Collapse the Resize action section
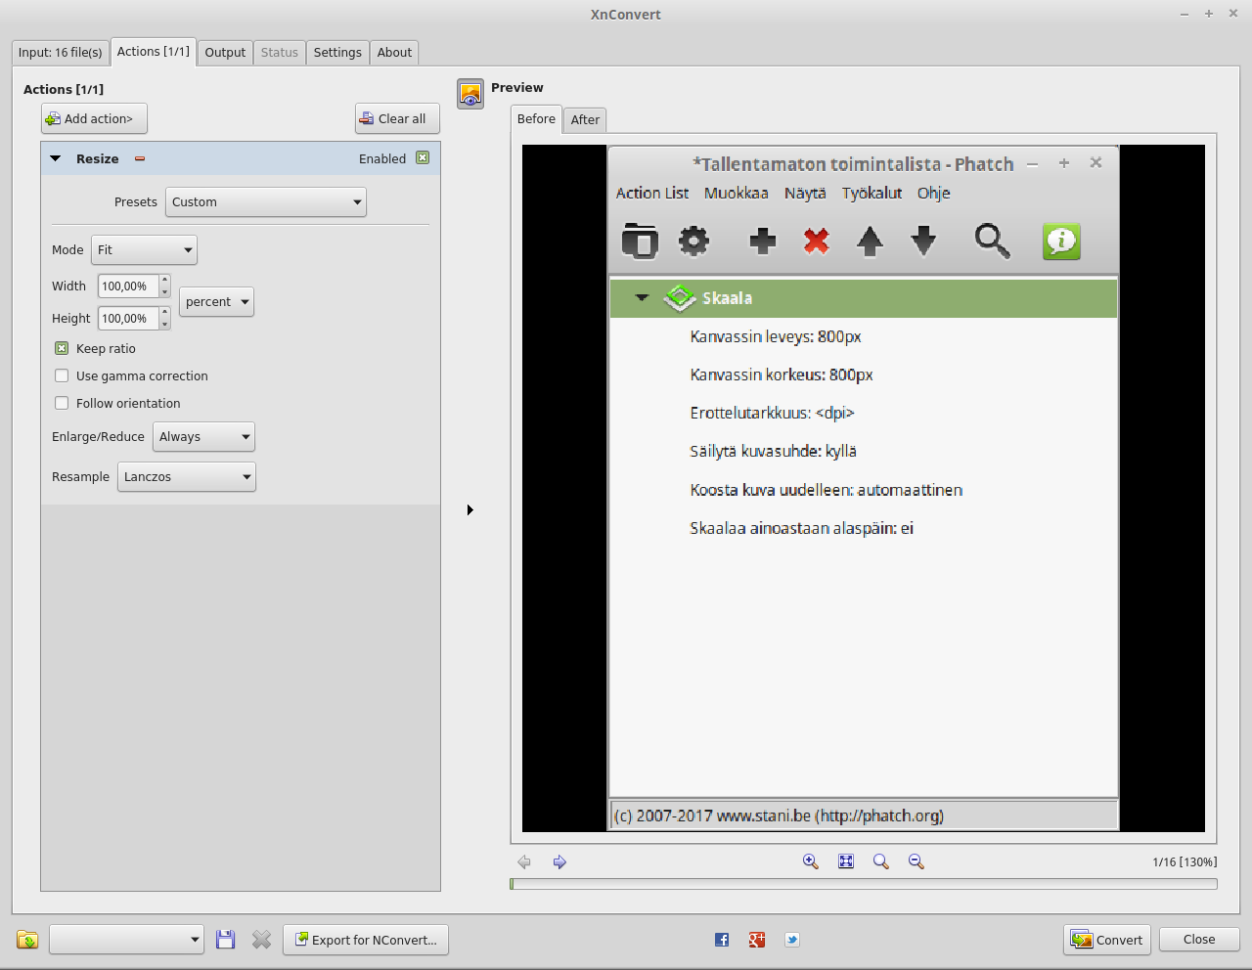1252x970 pixels. point(56,158)
